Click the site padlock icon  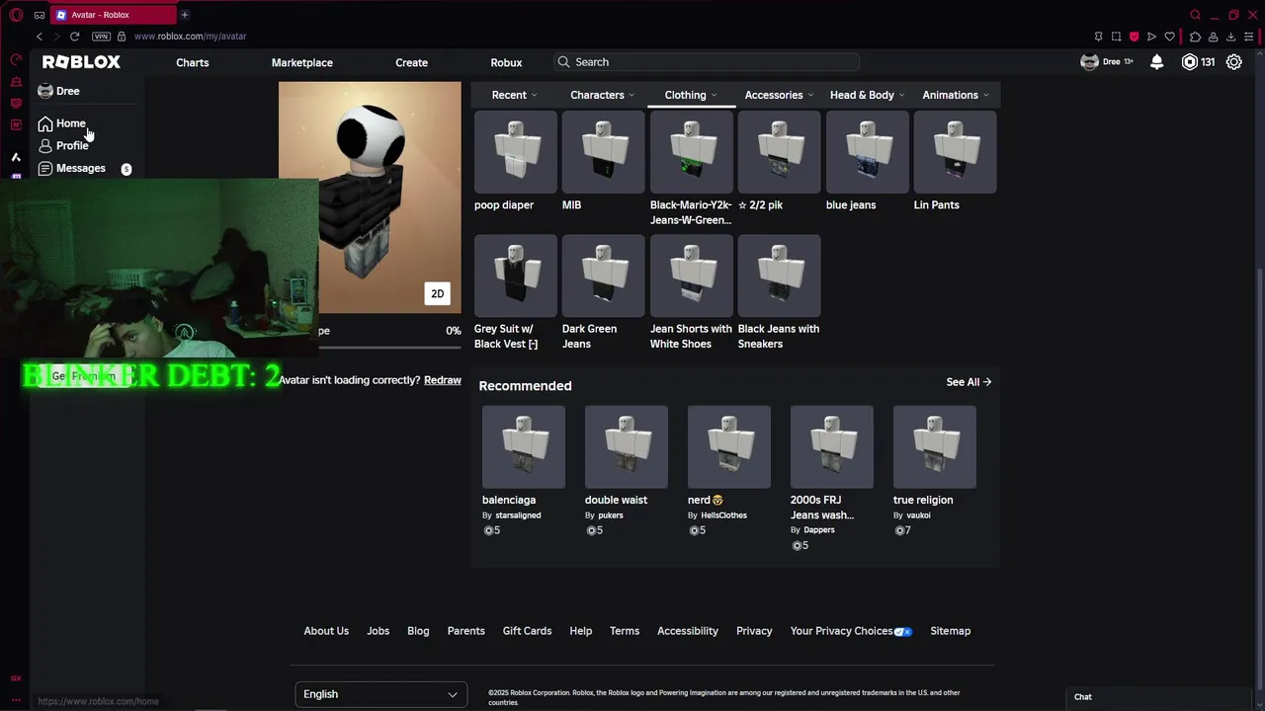[122, 37]
